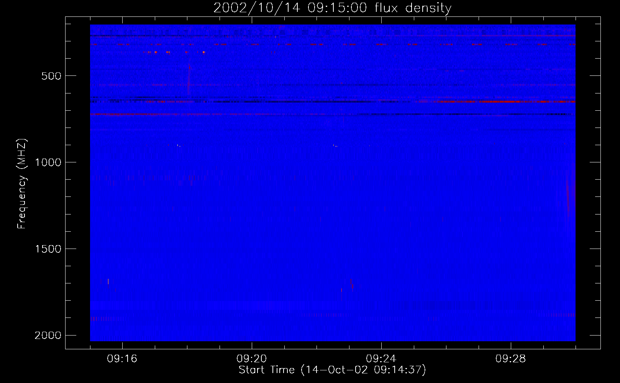Click the 500 frequency tick label
This screenshot has width=620, height=383.
(x=51, y=76)
